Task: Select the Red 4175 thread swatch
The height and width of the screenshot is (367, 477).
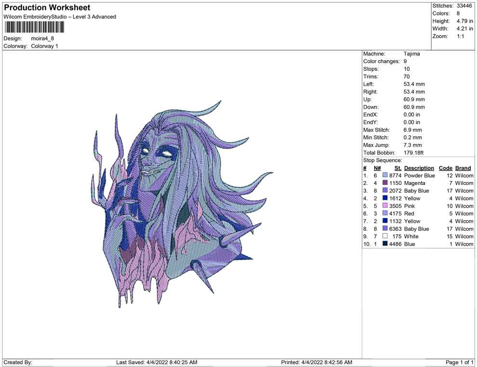Action: pyautogui.click(x=385, y=214)
